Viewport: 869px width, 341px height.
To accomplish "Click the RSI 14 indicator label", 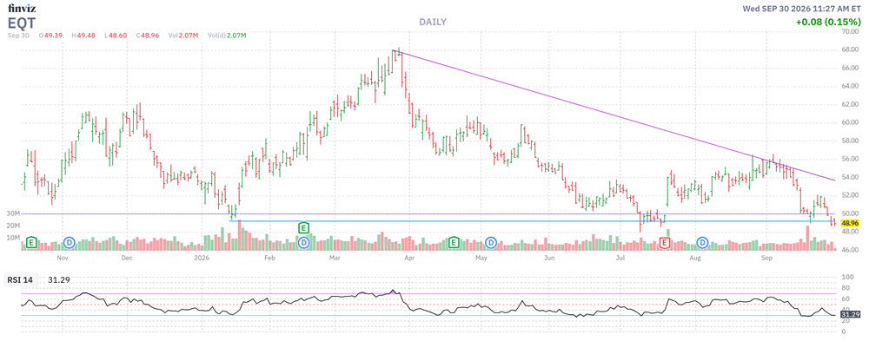I will click(x=20, y=280).
